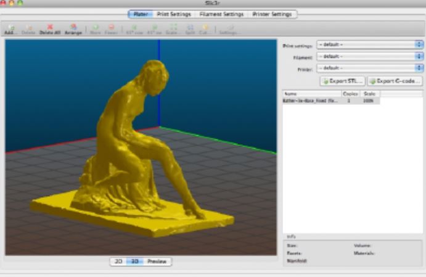Viewport: 426px width, 277px height.
Task: Click the Add toolbar button
Action: (10, 30)
